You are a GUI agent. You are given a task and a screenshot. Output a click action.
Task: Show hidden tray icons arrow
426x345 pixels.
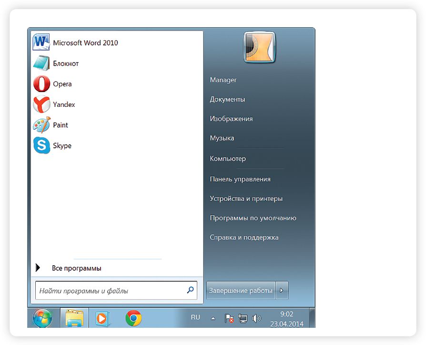213,318
